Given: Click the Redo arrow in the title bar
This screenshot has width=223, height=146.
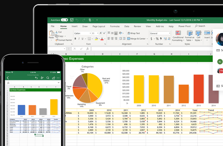Looking at the screenshot, I should point(84,20).
